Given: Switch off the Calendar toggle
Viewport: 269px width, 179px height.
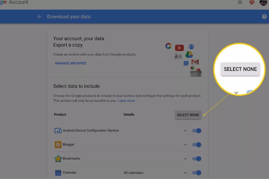Looking at the screenshot, I should (197, 173).
